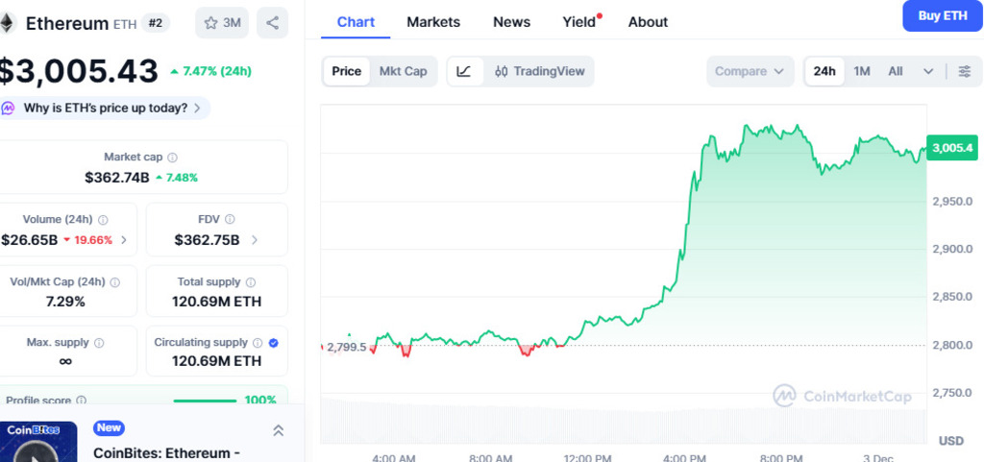Expand more time range options chevron

(928, 71)
